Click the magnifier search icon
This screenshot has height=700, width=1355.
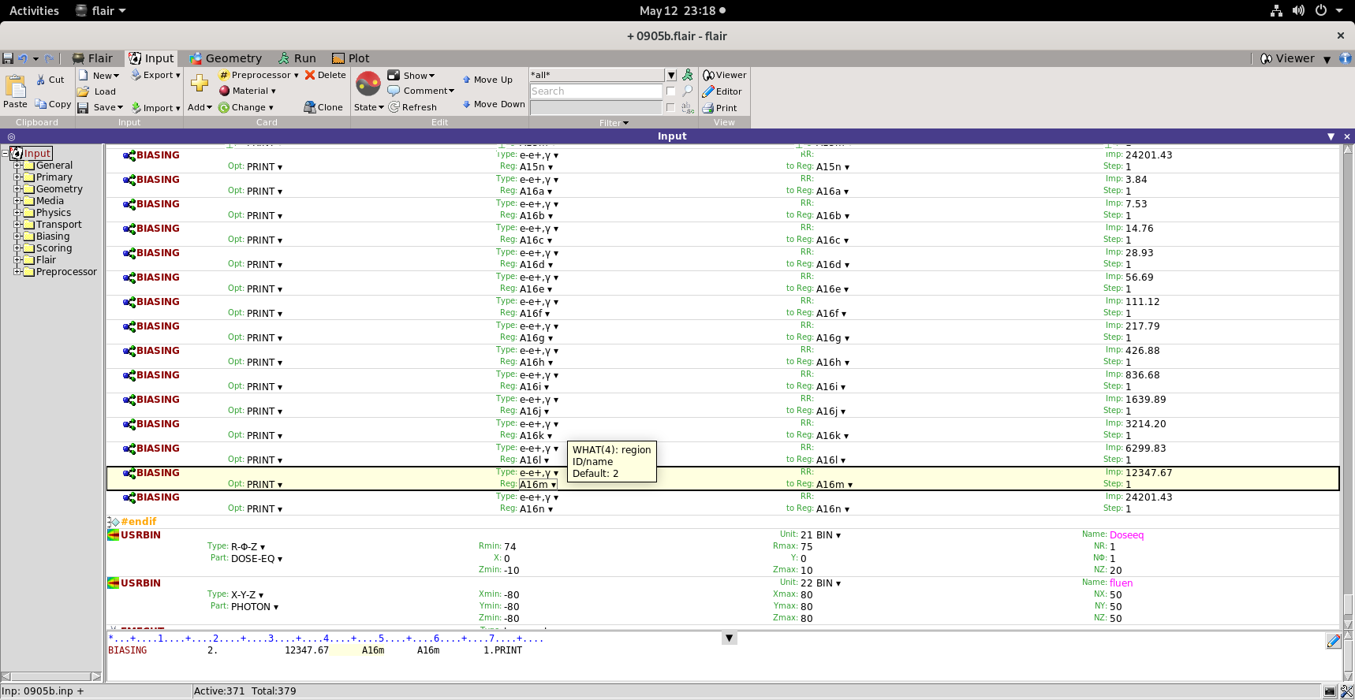pyautogui.click(x=688, y=91)
